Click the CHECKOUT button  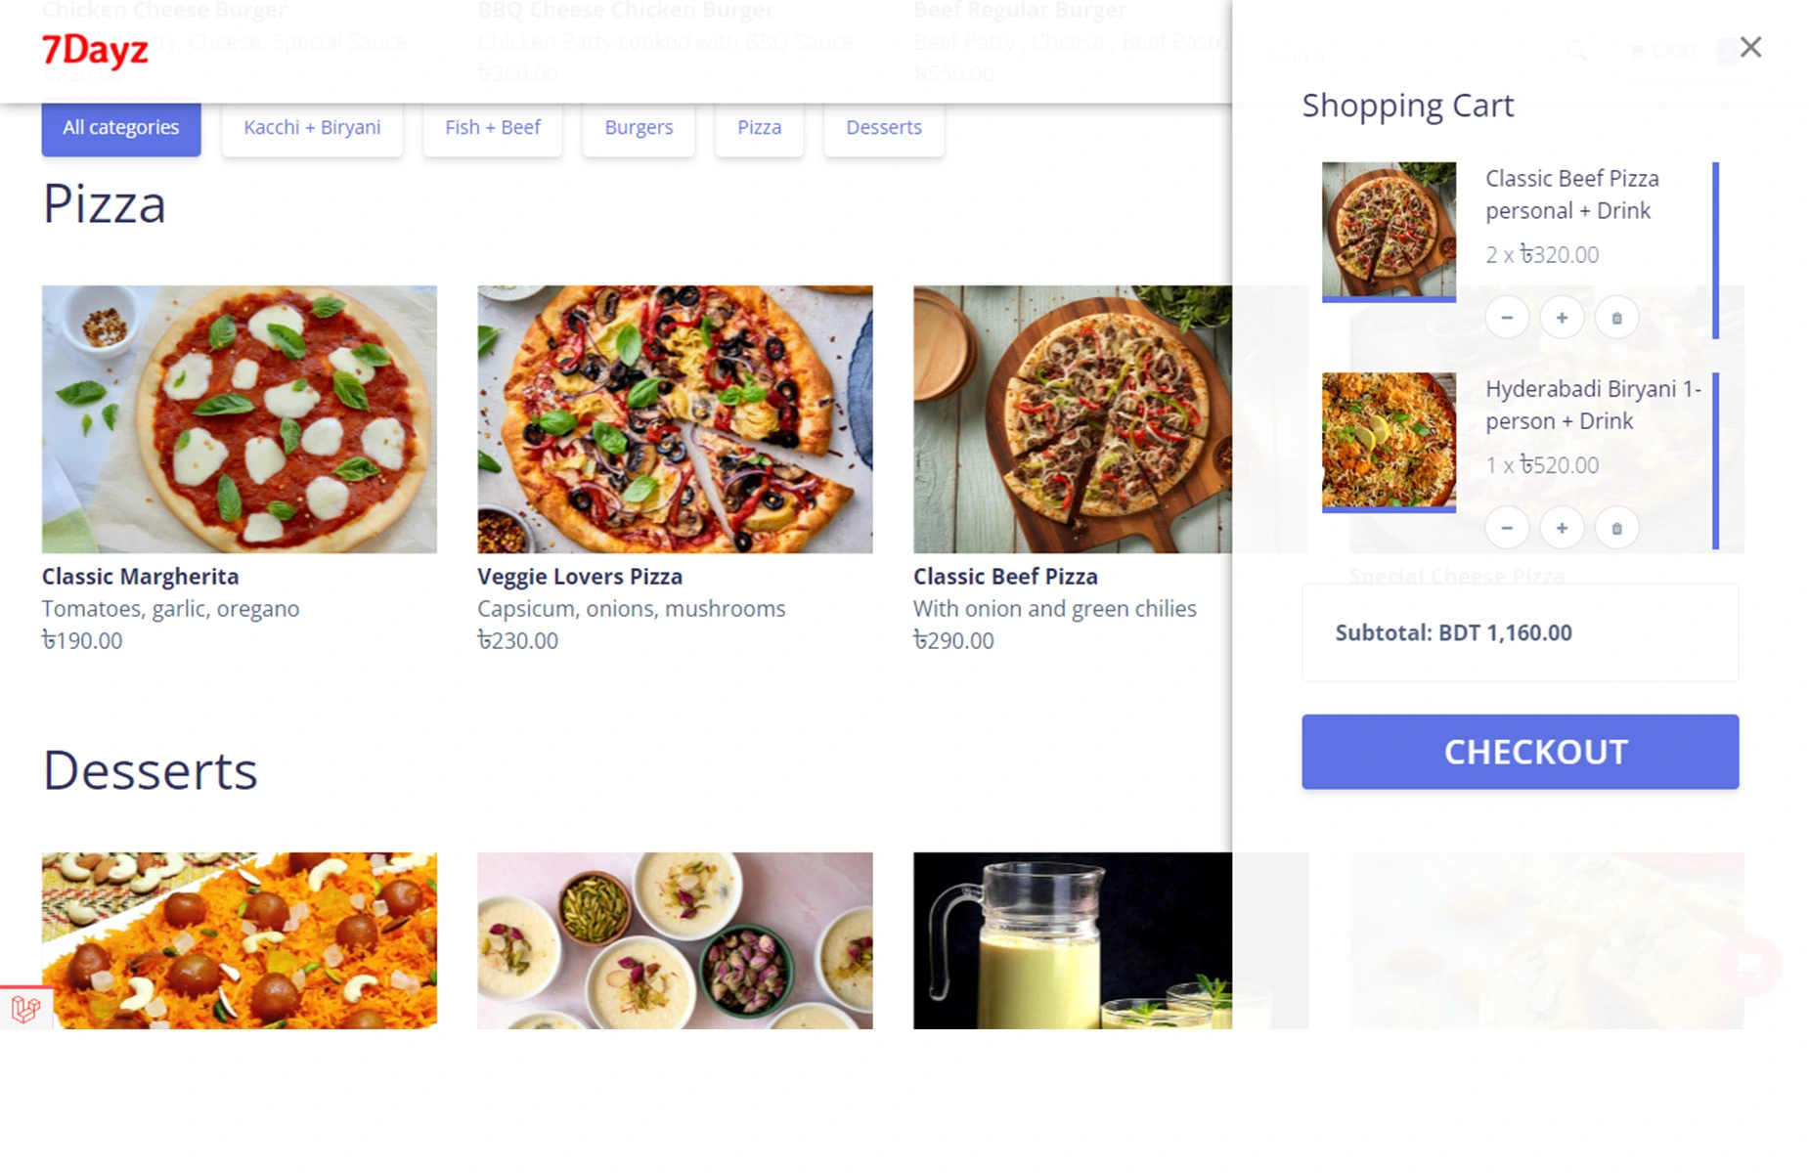(x=1520, y=752)
